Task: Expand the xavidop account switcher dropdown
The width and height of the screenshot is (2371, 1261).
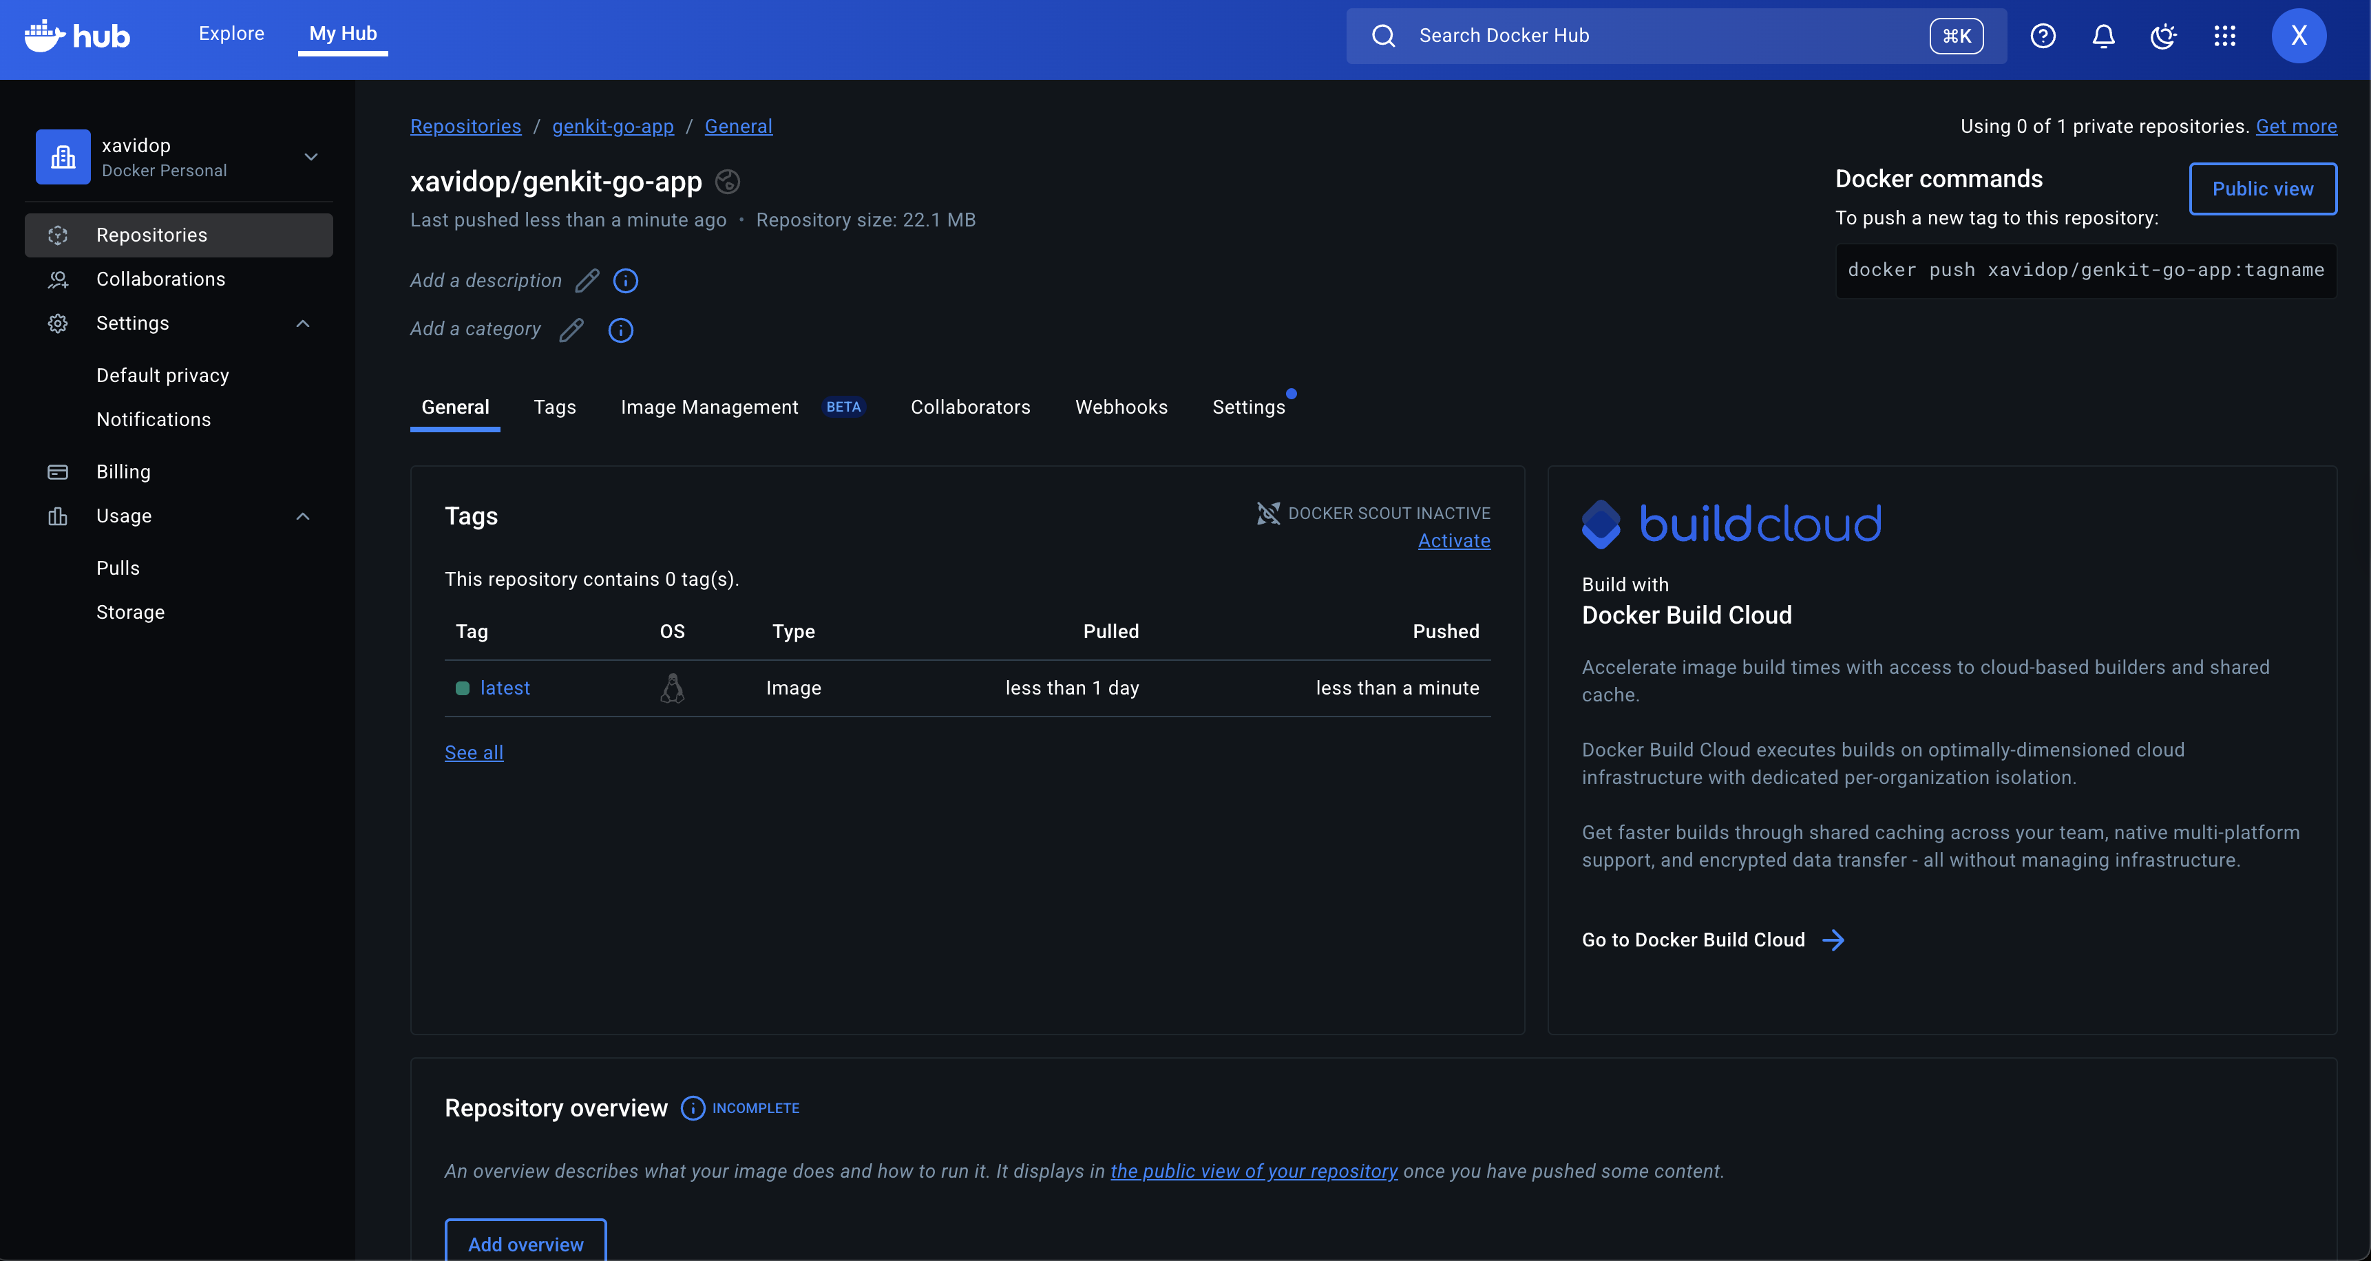Action: [311, 156]
